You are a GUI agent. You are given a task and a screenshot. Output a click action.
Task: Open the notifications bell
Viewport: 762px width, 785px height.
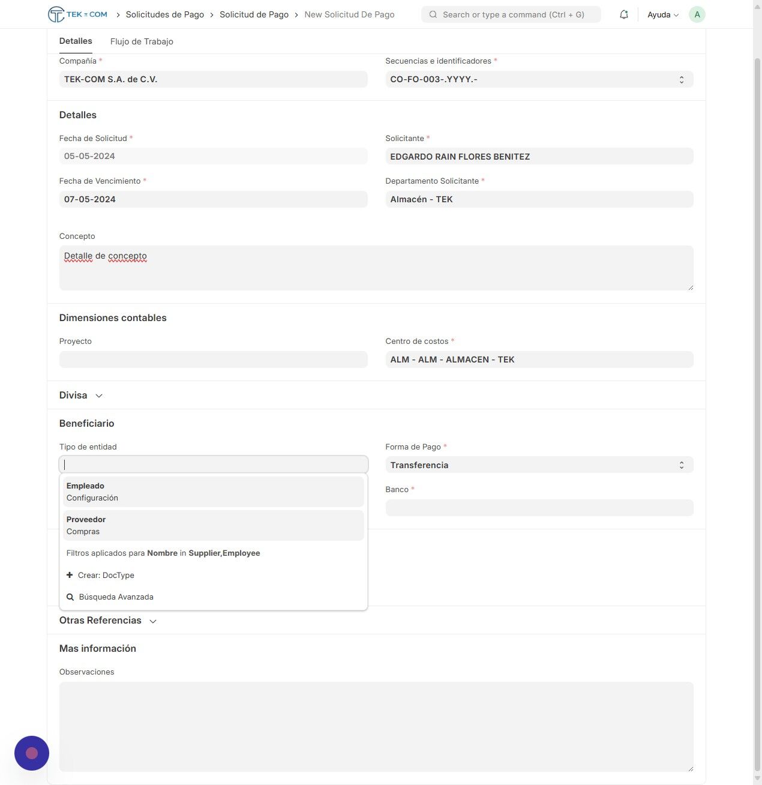tap(624, 14)
